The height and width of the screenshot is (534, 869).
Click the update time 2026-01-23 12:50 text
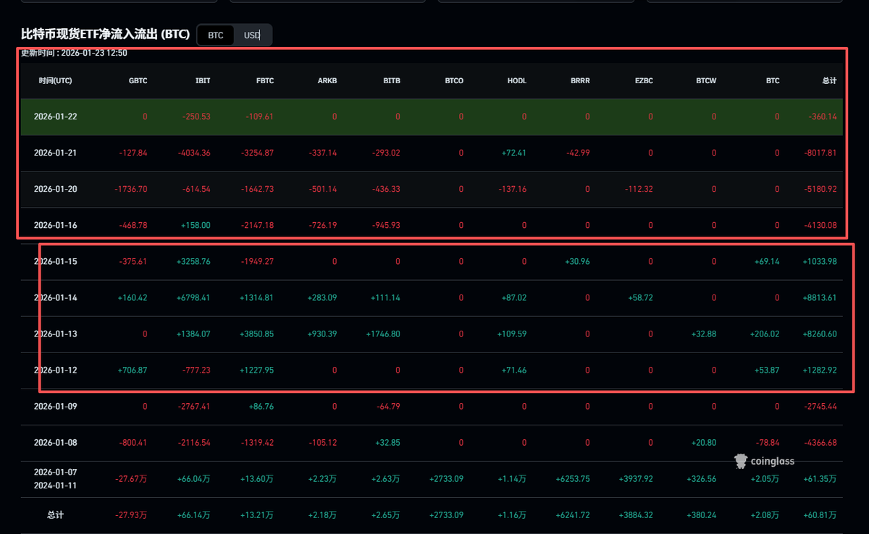74,53
